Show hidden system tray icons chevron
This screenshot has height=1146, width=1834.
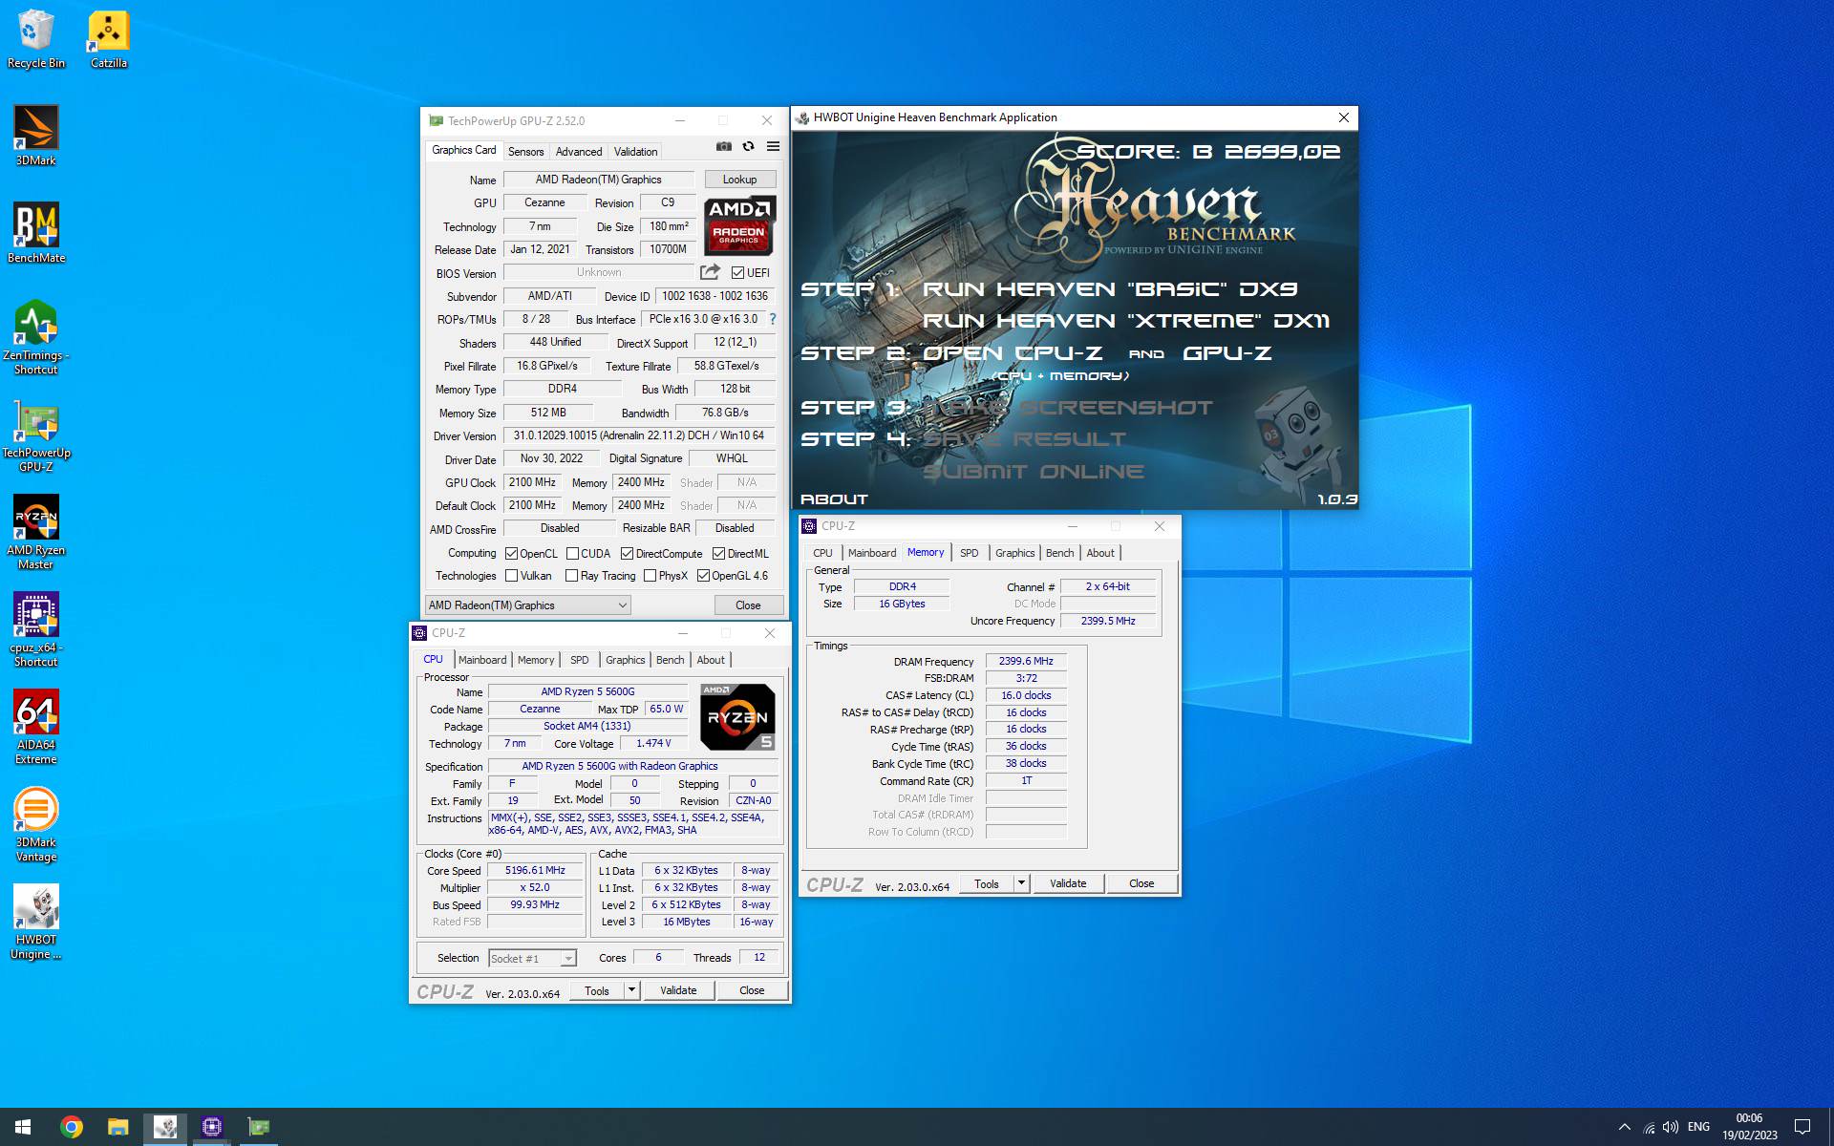coord(1625,1127)
